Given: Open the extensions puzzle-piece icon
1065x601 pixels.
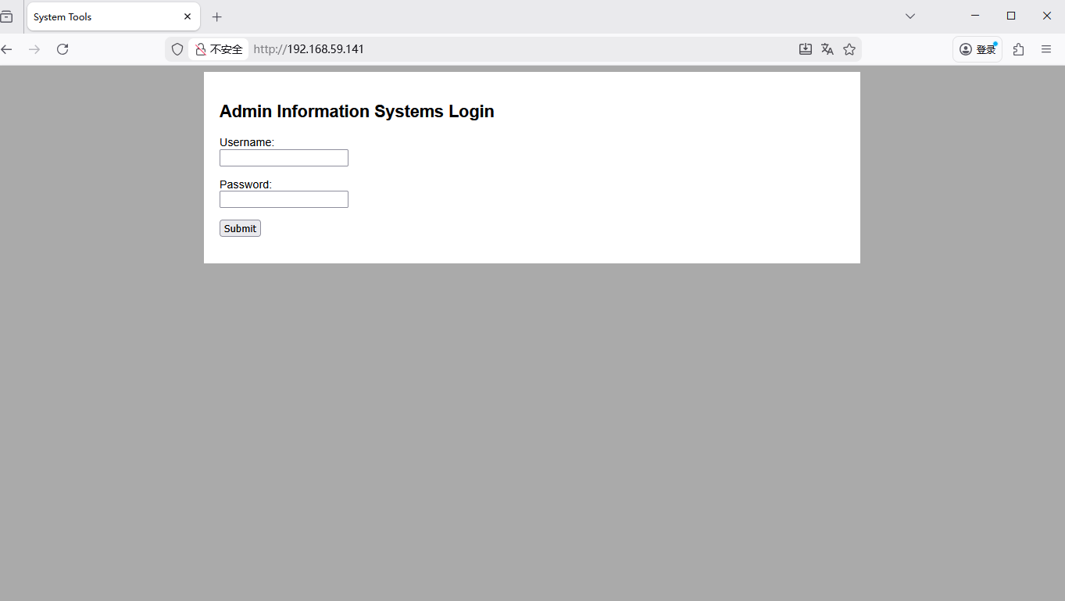Looking at the screenshot, I should pos(1018,49).
